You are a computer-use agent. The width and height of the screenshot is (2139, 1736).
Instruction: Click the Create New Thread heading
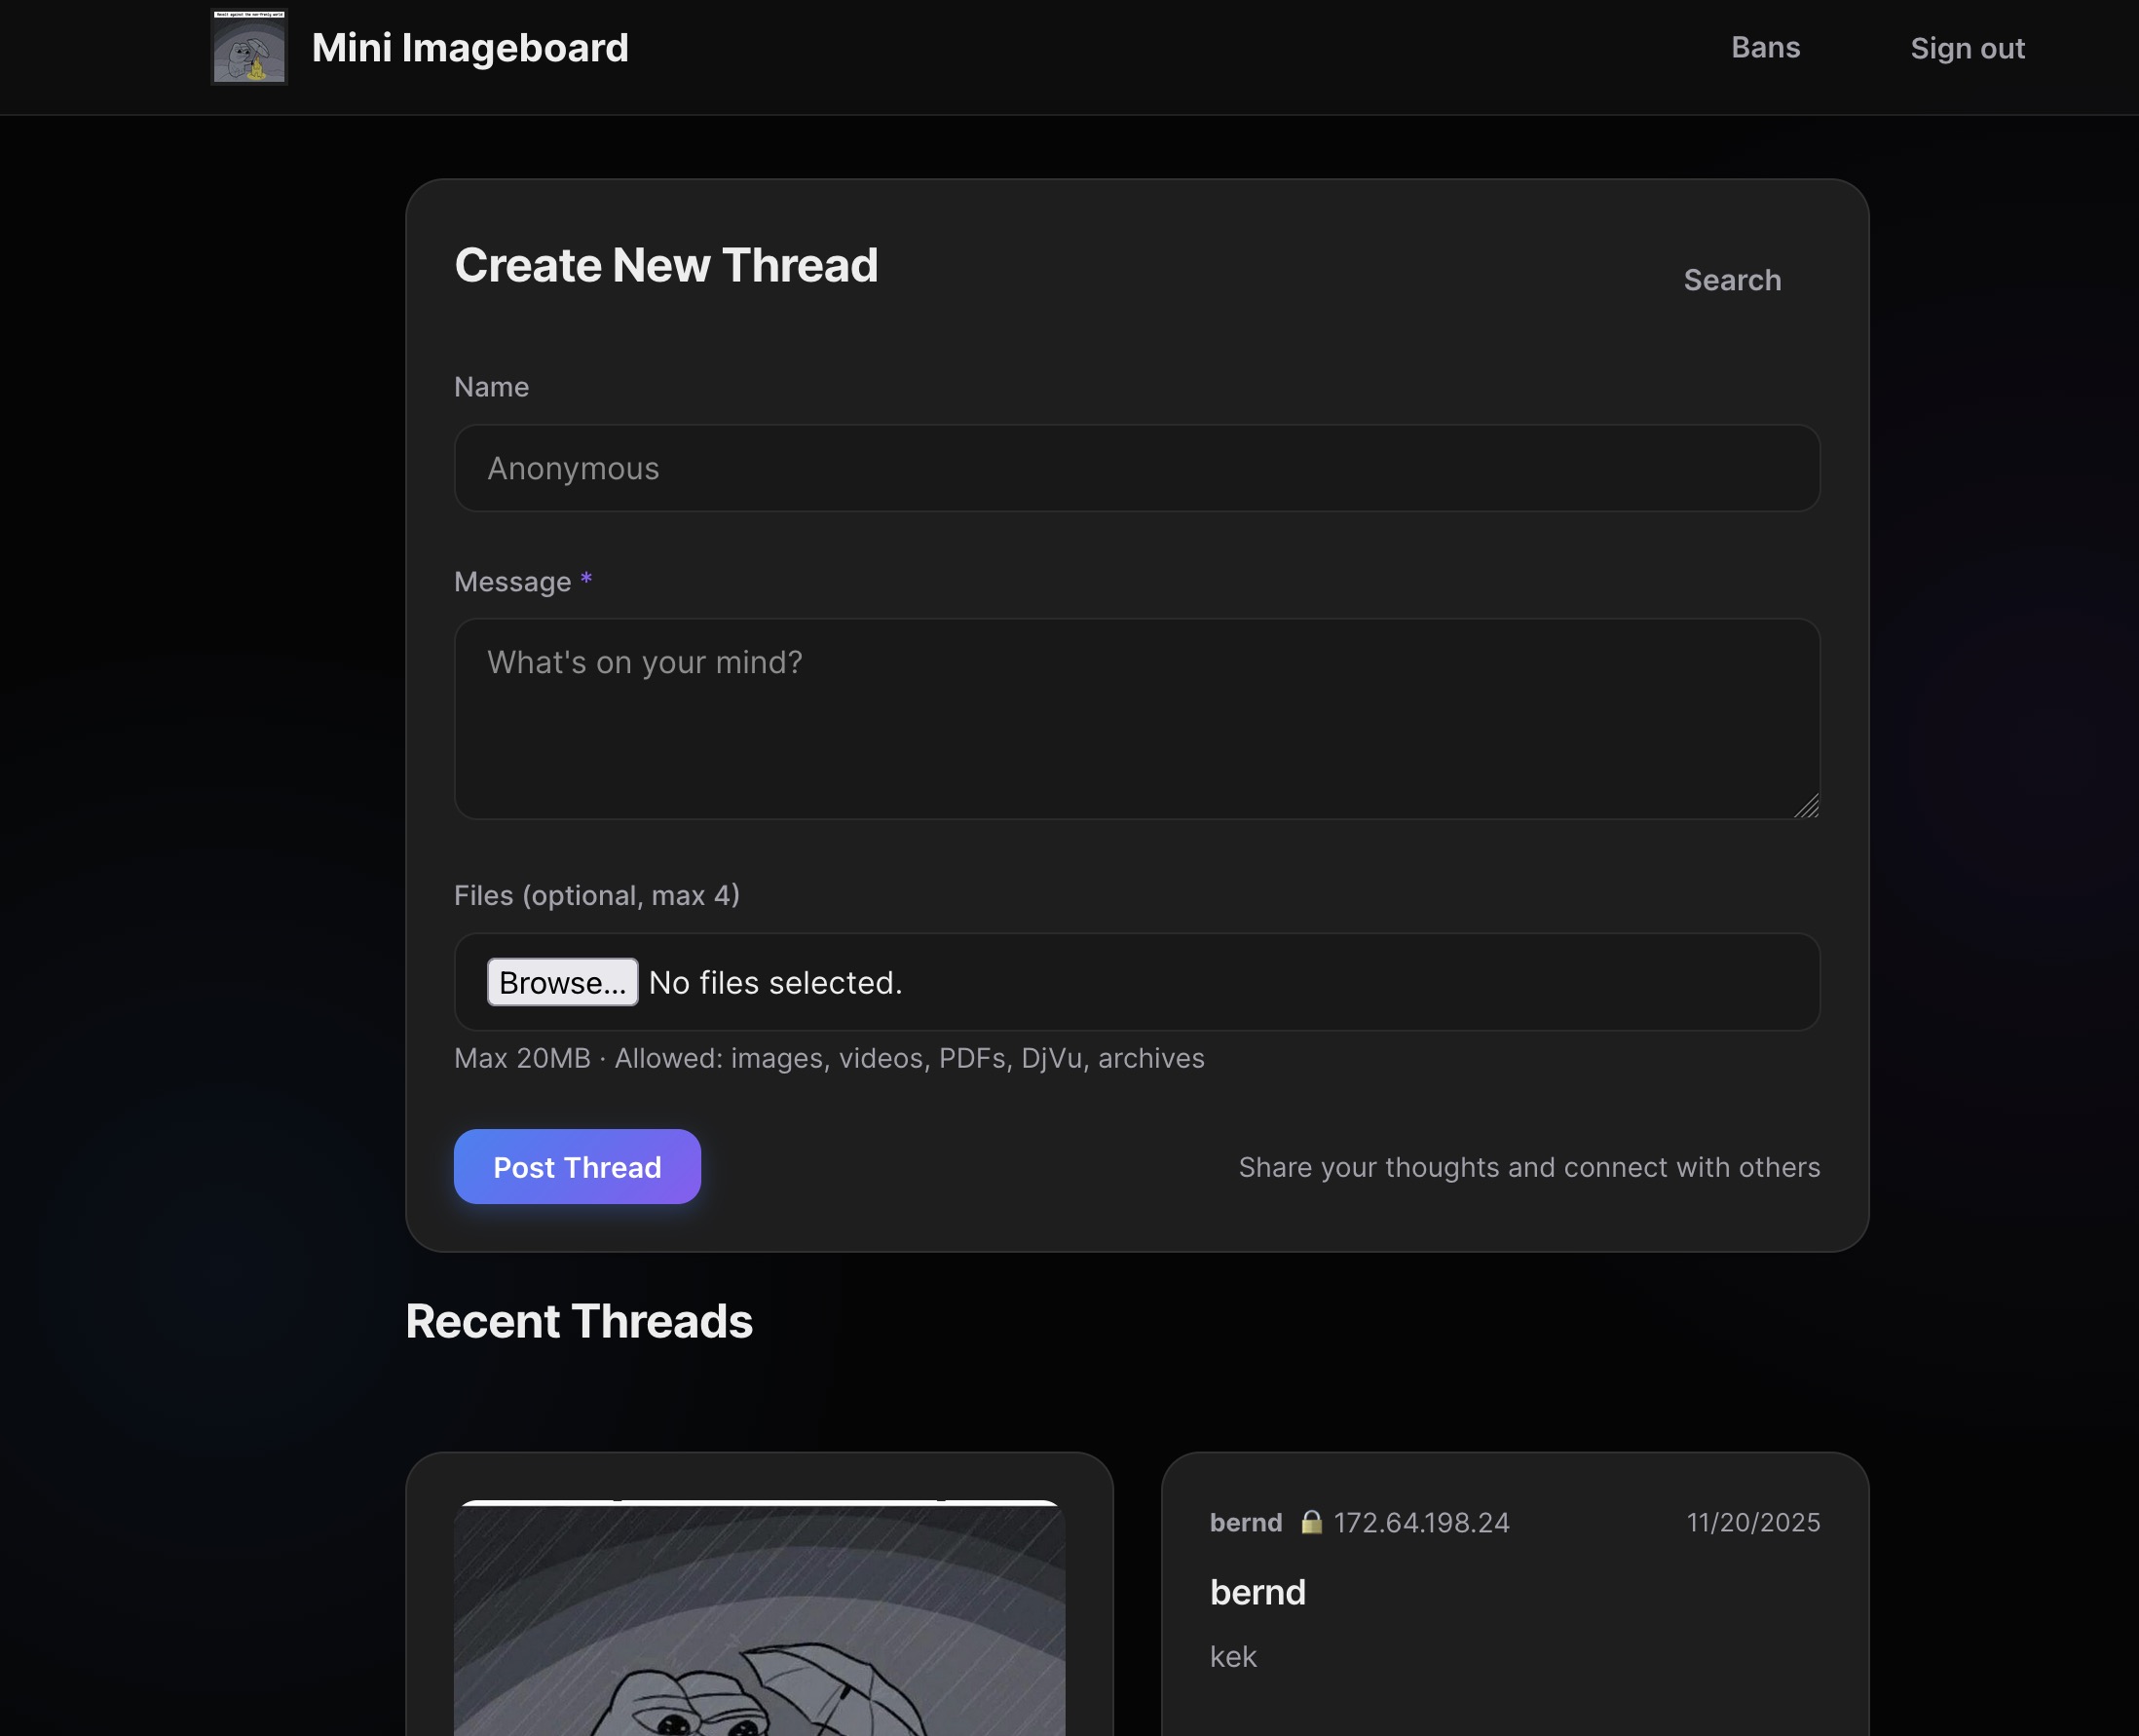666,265
